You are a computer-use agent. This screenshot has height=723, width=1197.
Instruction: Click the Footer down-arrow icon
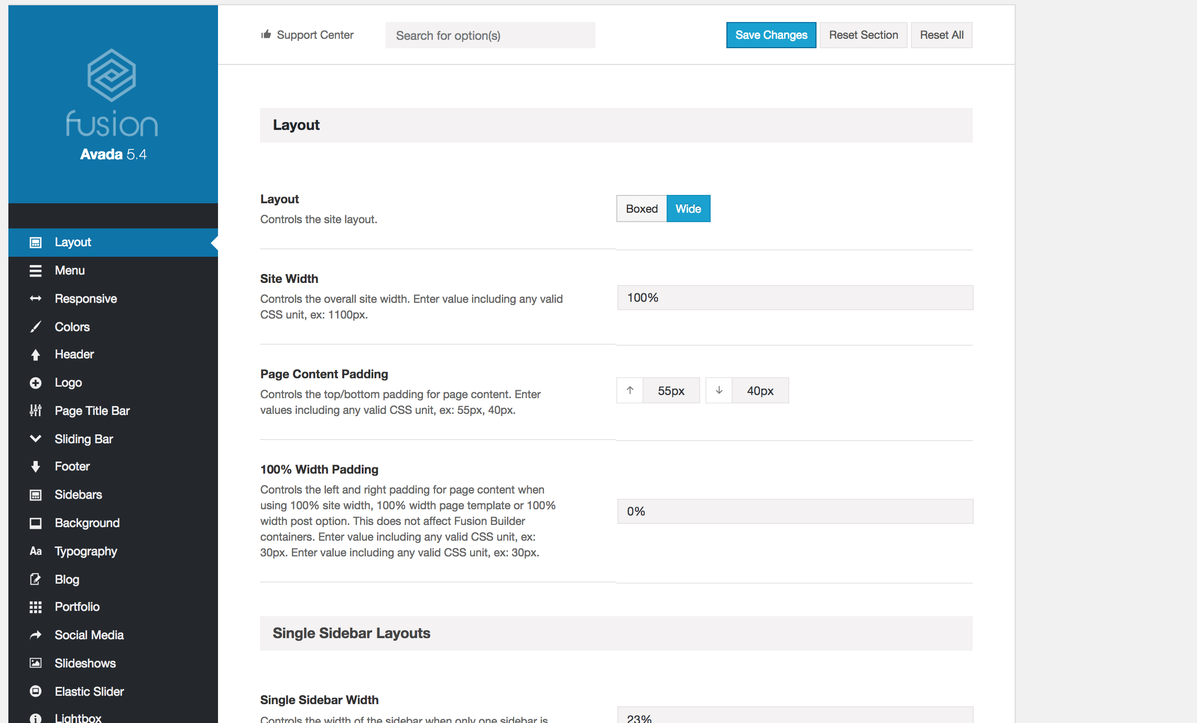click(x=35, y=467)
